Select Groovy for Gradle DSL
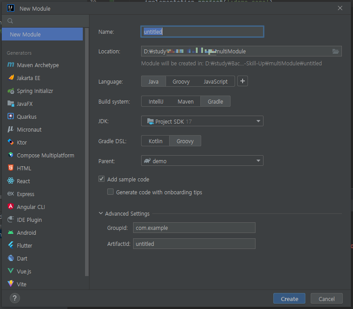Screen dimensions: 353x309 point(185,141)
